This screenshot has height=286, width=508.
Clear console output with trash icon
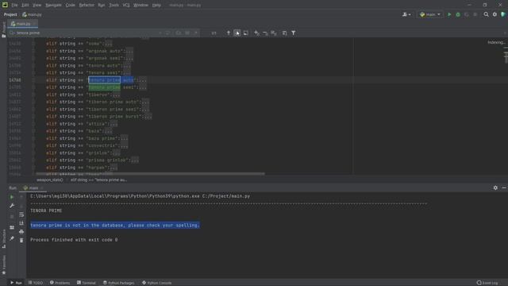(21, 240)
